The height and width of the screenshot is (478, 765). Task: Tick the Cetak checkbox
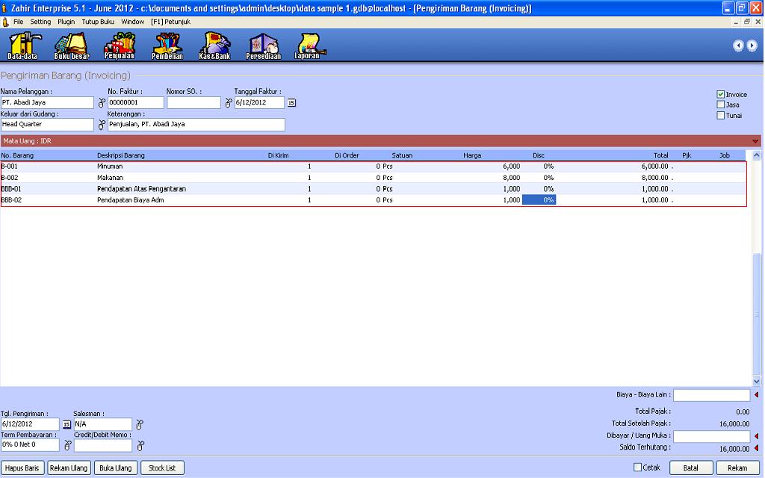point(637,468)
